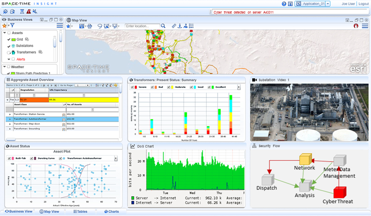Image resolution: width=371 pixels, height=216 pixels.
Task: Click the legend list icon in Map View
Action: tap(191, 26)
